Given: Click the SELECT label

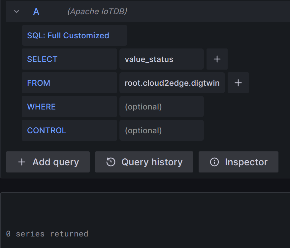Looking at the screenshot, I should click(42, 59).
